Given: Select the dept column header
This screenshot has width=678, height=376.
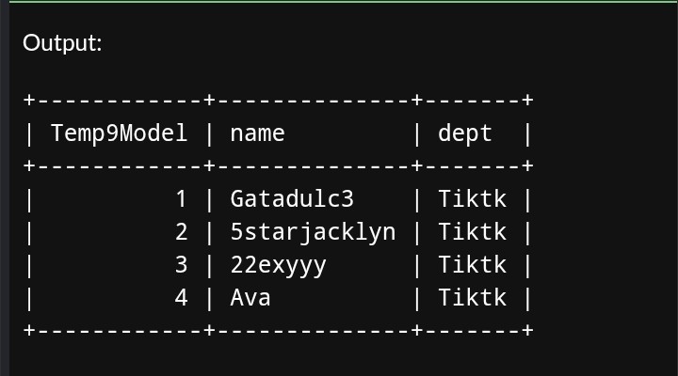Looking at the screenshot, I should pos(465,133).
